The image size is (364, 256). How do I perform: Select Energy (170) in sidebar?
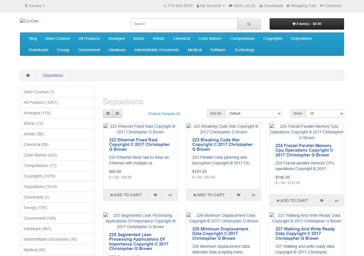(x=57, y=208)
